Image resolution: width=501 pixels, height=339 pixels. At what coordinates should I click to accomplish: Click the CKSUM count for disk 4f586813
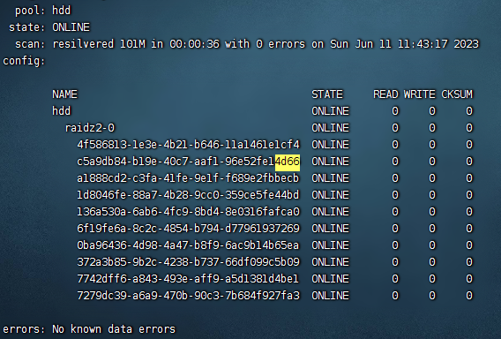pyautogui.click(x=469, y=145)
